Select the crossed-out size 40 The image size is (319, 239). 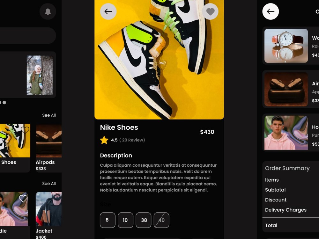point(161,220)
